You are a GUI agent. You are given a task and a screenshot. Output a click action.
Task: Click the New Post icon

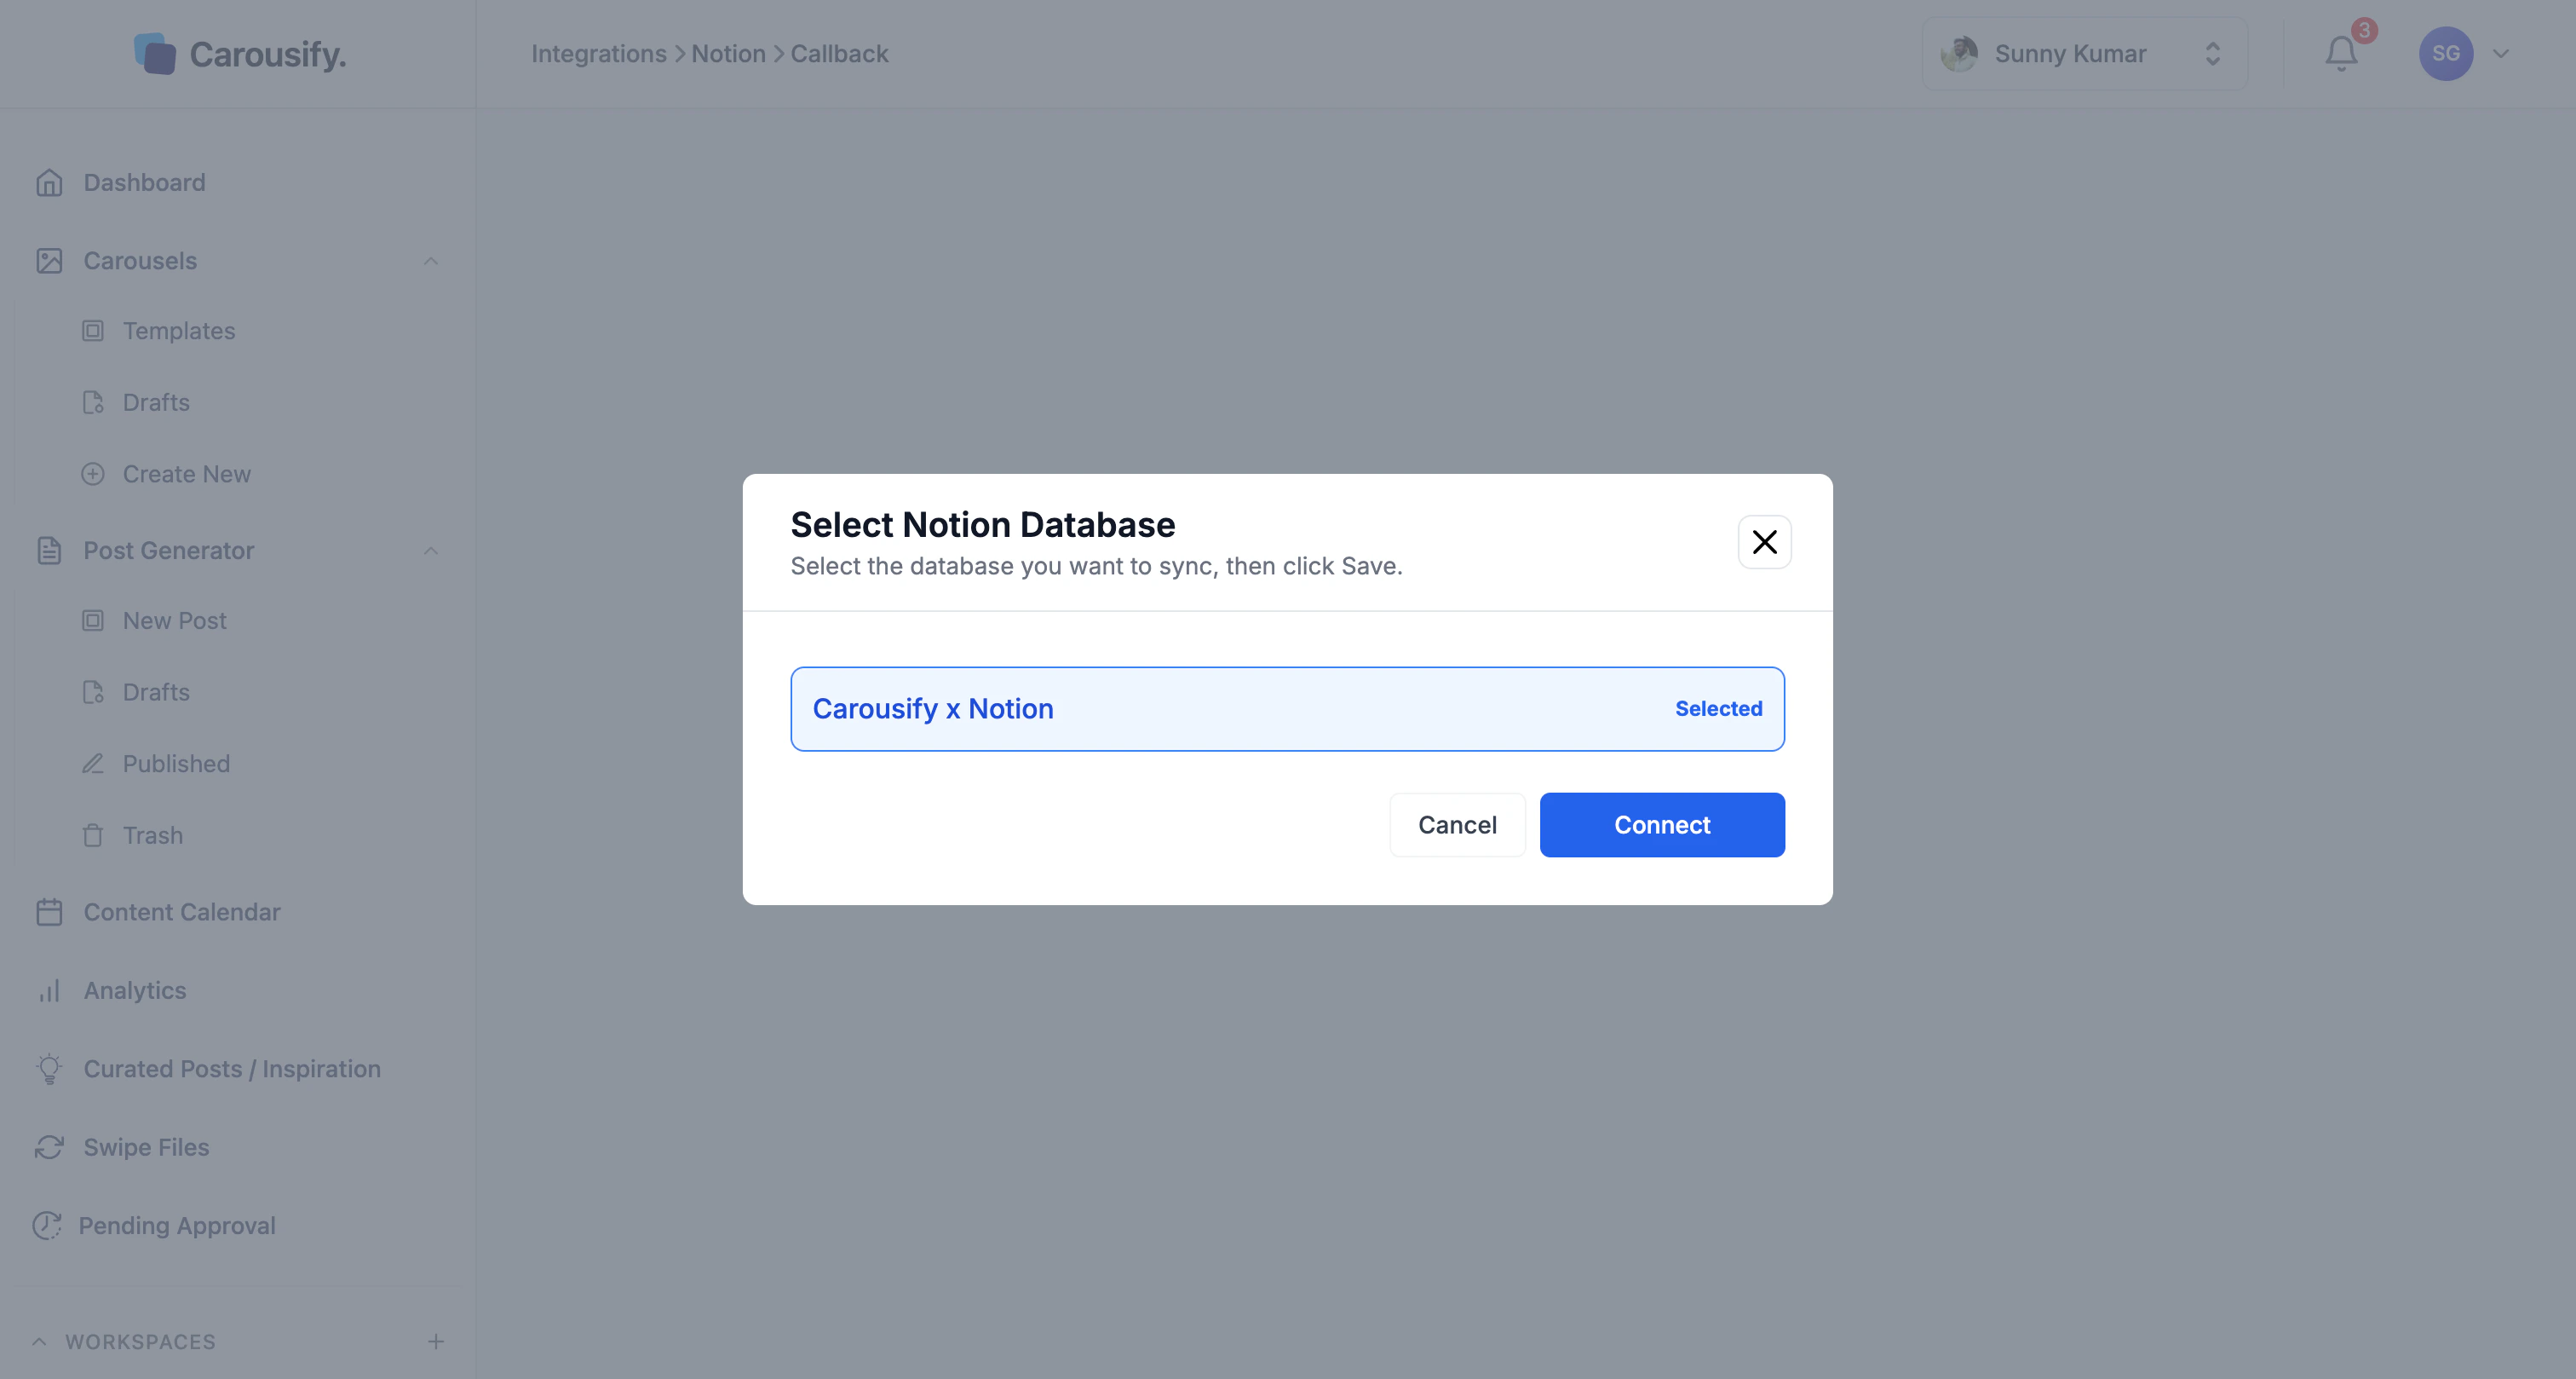point(93,620)
